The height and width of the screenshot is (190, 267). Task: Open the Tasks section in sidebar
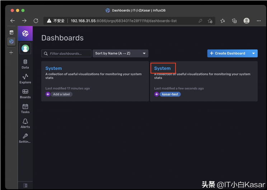point(25,109)
